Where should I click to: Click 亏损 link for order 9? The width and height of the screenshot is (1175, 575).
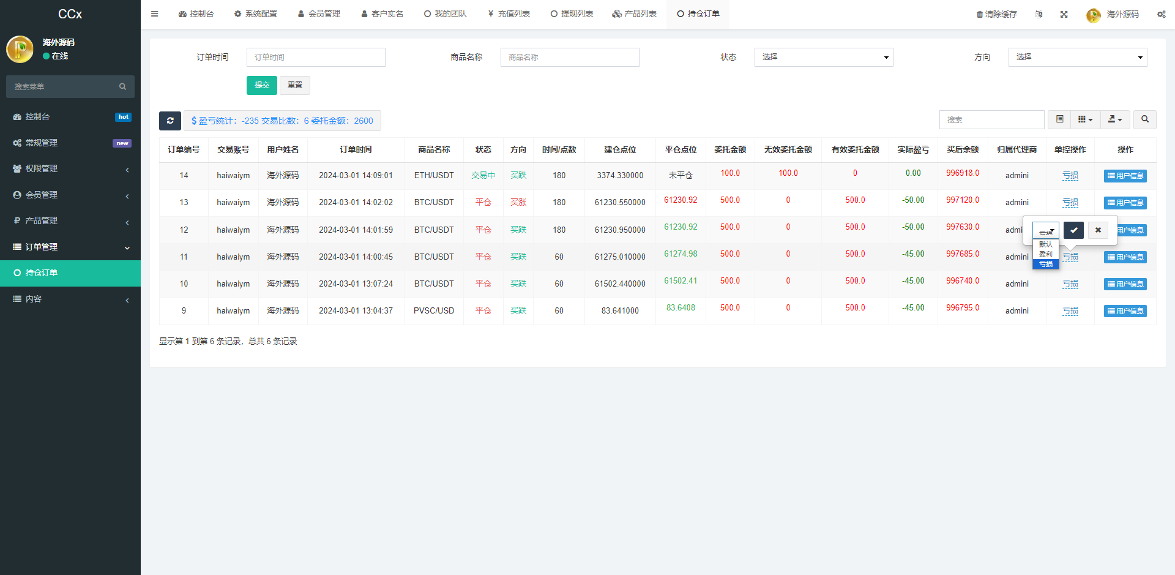[x=1070, y=311]
